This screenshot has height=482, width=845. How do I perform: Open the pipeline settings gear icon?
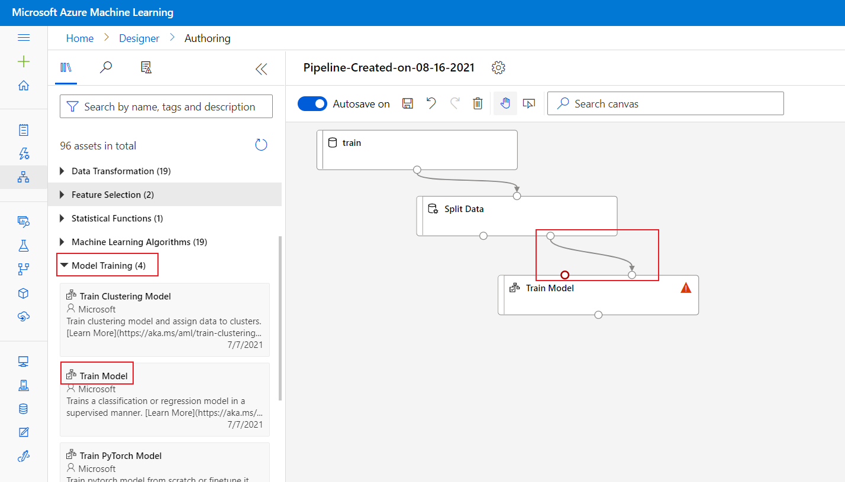[498, 67]
